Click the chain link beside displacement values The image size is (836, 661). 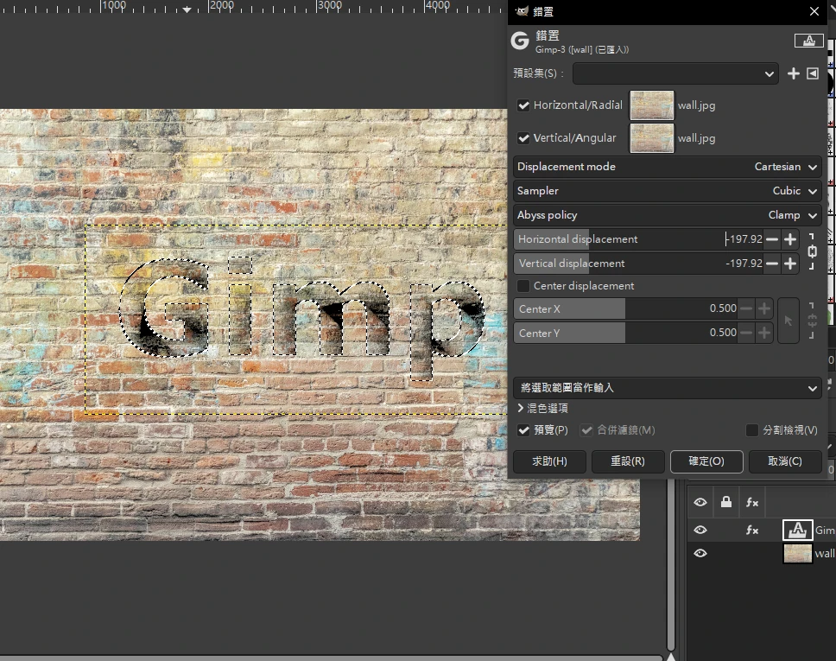811,251
